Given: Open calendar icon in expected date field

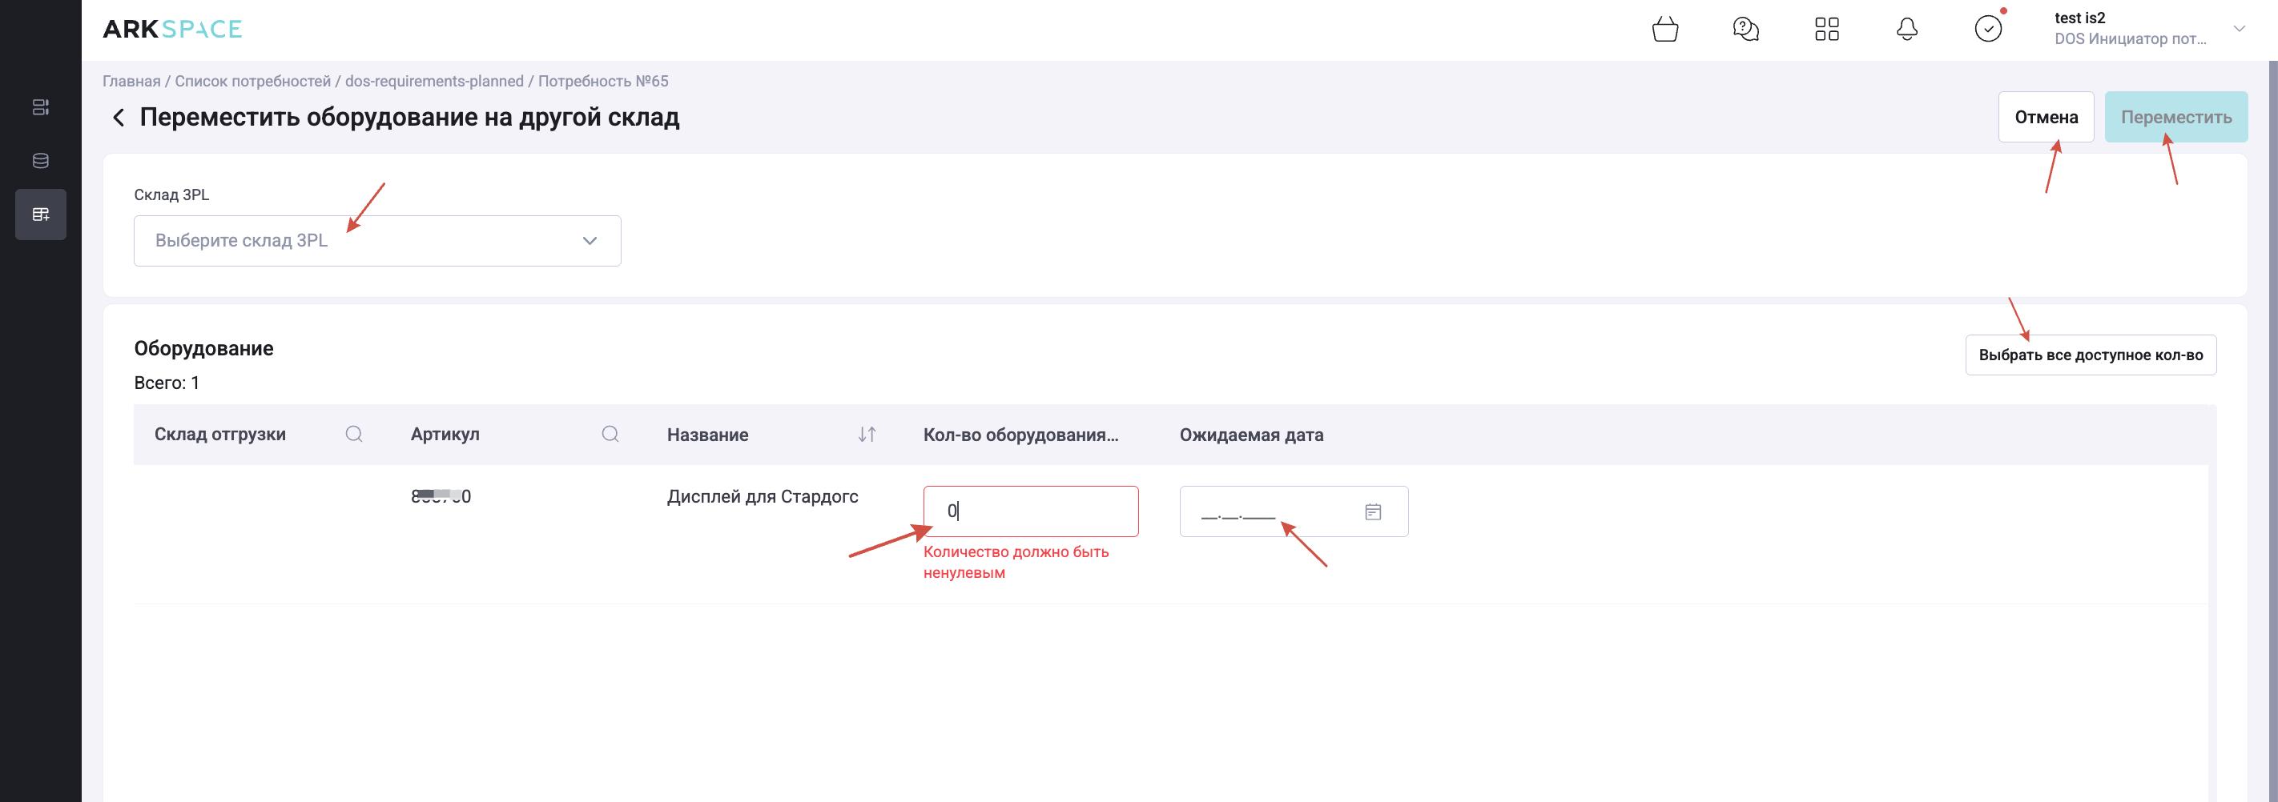Looking at the screenshot, I should [1372, 511].
